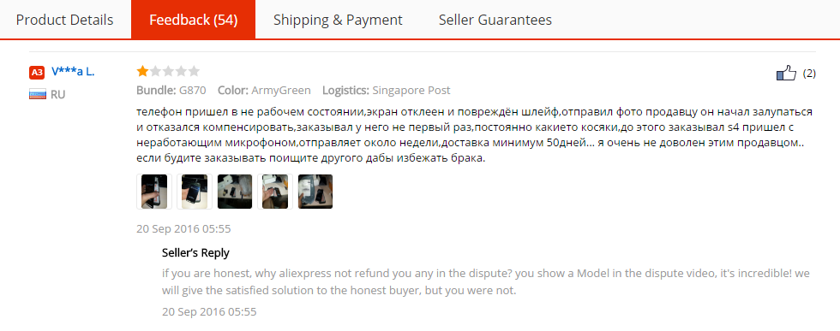Switch to the Feedback (54) tab
Screen dimensions: 840x331
tap(194, 20)
